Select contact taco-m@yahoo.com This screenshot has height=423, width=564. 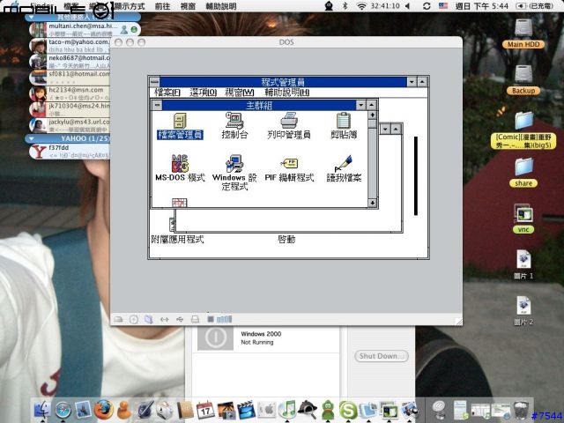tap(69, 45)
